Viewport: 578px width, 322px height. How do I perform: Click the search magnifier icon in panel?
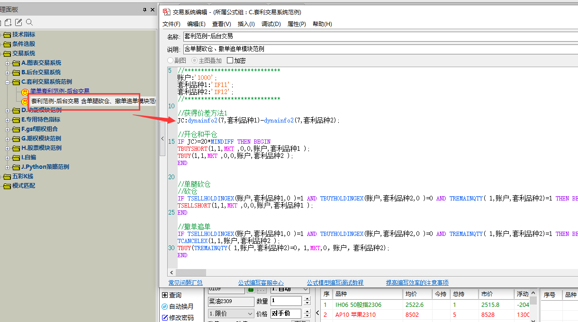(29, 22)
